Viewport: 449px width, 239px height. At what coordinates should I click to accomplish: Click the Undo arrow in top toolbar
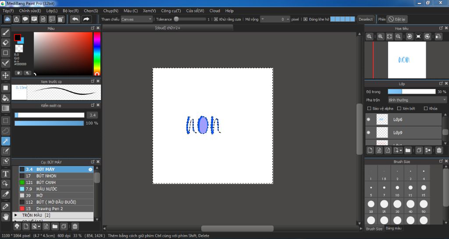pos(75,19)
